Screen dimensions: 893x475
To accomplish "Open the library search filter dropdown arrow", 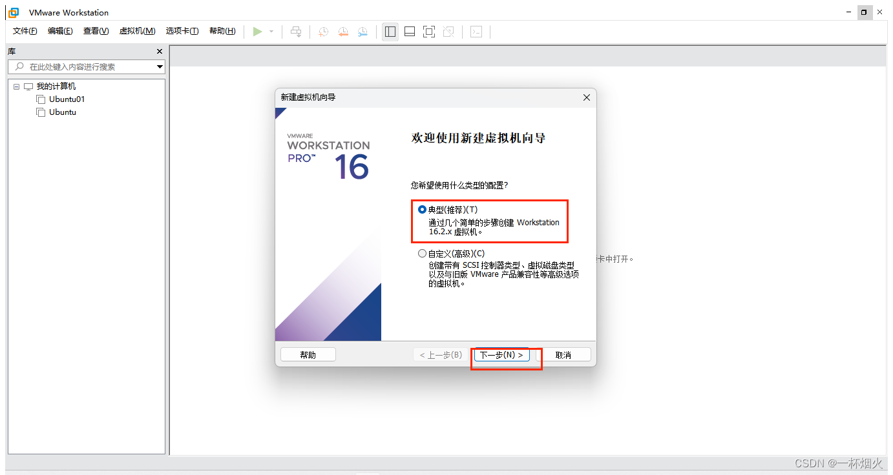I will (x=160, y=67).
